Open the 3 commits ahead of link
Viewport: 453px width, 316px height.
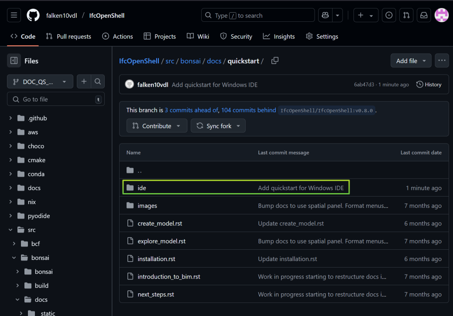coord(191,110)
